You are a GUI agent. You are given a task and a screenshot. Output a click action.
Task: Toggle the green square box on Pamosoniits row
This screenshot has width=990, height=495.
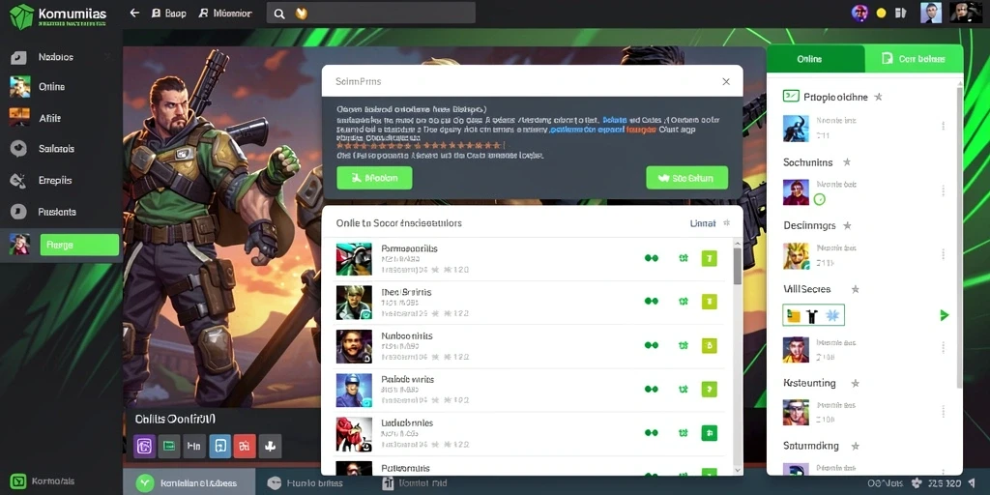click(709, 258)
